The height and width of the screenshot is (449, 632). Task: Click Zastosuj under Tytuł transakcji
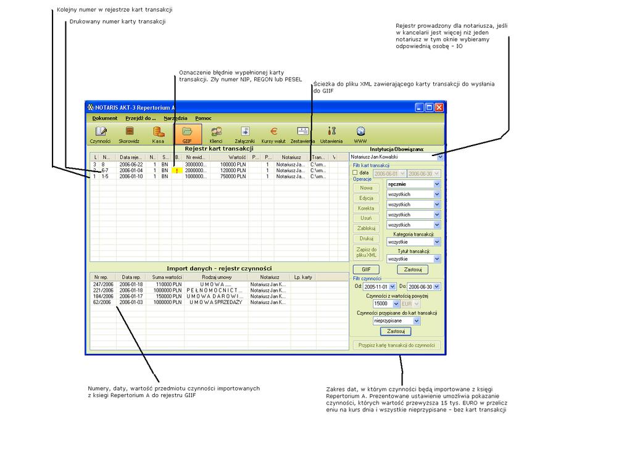pyautogui.click(x=413, y=270)
